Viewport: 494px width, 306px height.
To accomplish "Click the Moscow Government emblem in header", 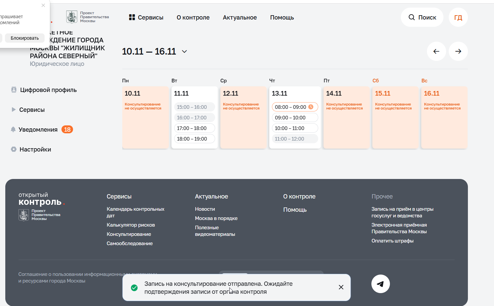I will click(72, 17).
